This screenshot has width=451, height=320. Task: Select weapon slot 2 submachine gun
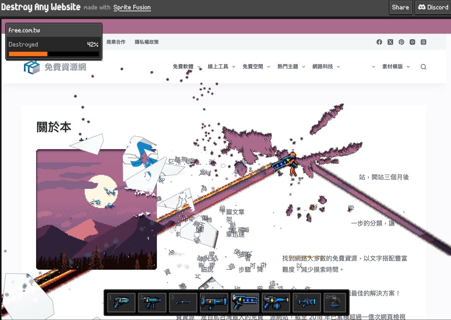[x=152, y=302]
